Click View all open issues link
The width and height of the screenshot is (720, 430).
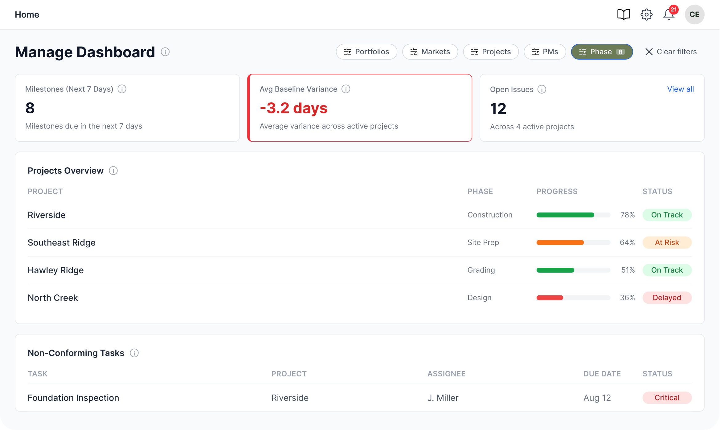pos(680,89)
